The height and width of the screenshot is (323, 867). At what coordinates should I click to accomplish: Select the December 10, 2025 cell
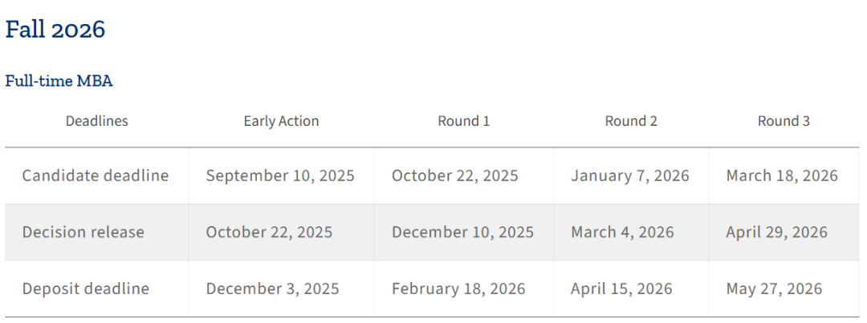pos(462,232)
